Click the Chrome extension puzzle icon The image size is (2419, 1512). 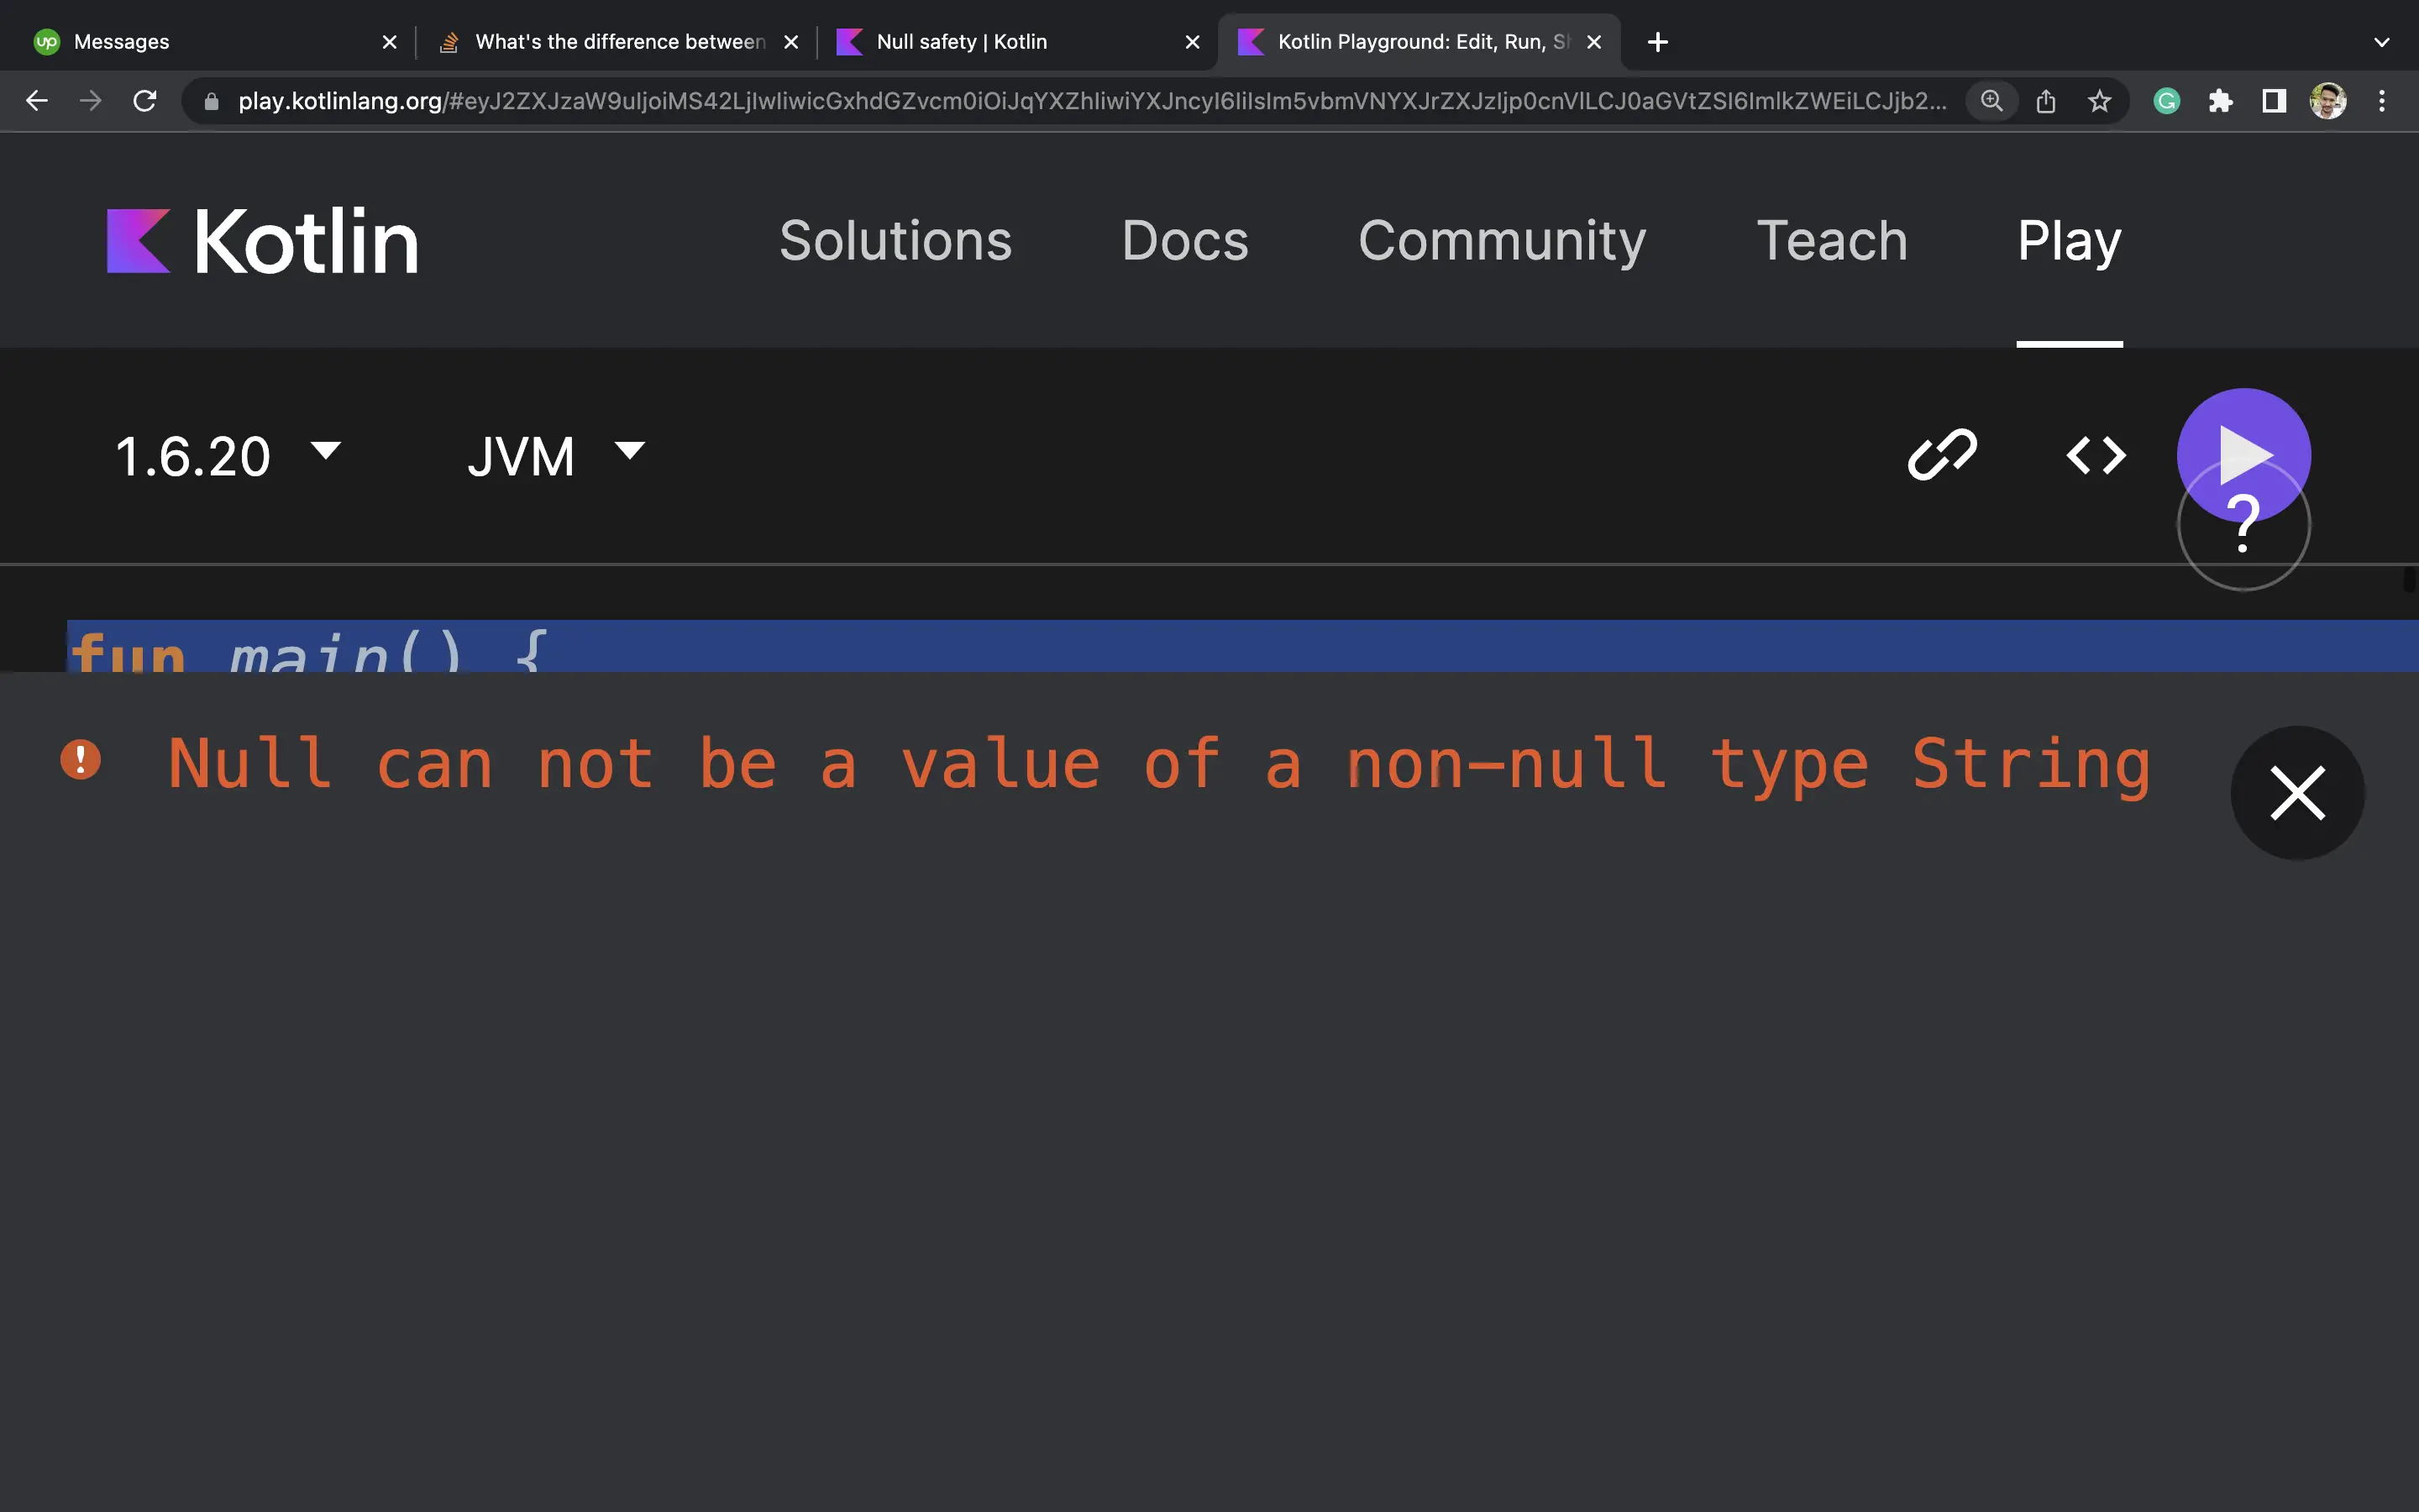tap(2222, 101)
